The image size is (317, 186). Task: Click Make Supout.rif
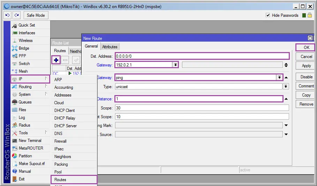[x=30, y=164]
